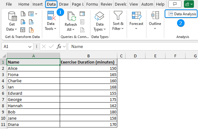Screen dimensions: 198x129
Task: Open the Data Types gallery
Action: (100, 21)
